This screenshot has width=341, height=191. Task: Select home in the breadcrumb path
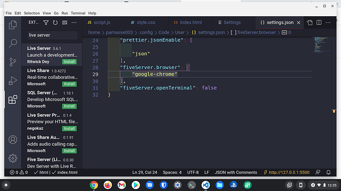pos(94,33)
